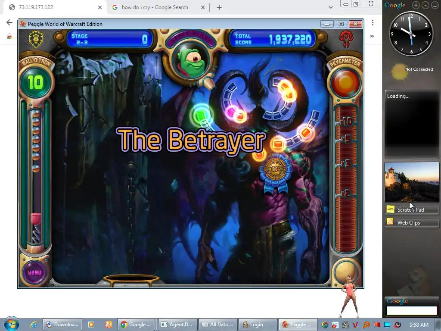The image size is (441, 331).
Task: Click the blue monitor tray icon
Action: pos(387,325)
